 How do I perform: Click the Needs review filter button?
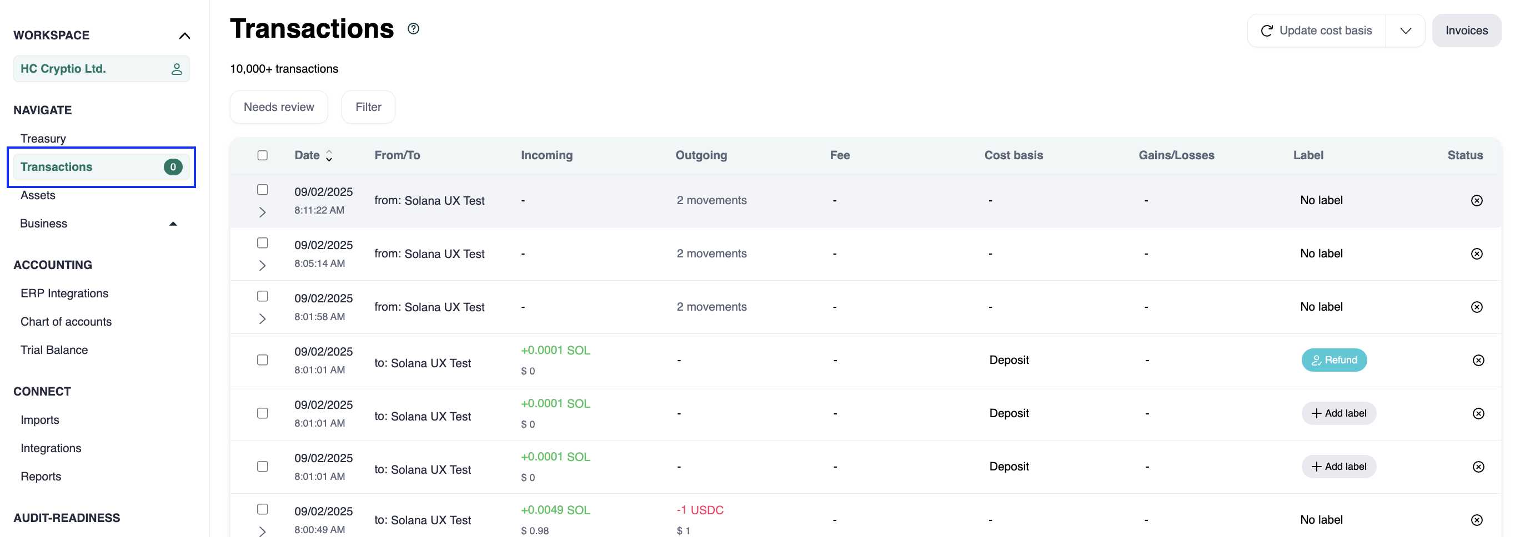278,107
